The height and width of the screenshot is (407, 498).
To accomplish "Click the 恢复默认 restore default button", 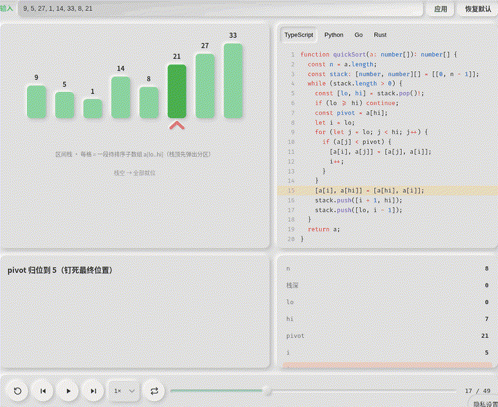I will pyautogui.click(x=478, y=9).
